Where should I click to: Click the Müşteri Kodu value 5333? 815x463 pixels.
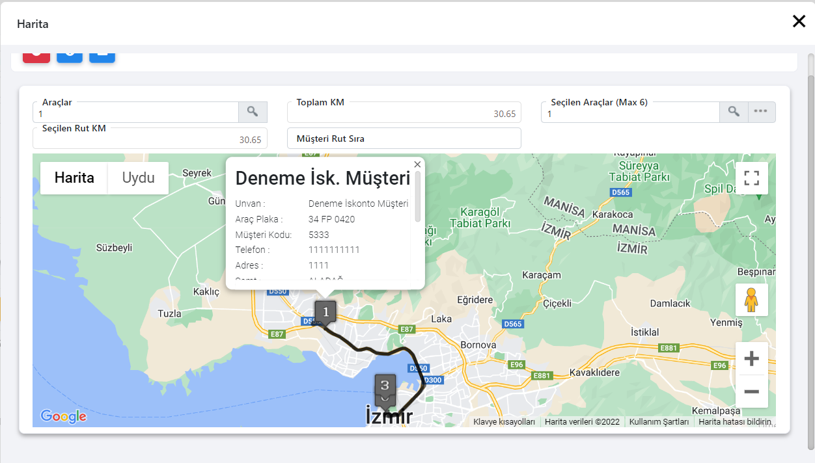point(319,235)
